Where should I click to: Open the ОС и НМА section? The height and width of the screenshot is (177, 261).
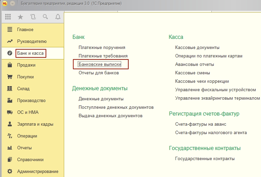click(28, 112)
